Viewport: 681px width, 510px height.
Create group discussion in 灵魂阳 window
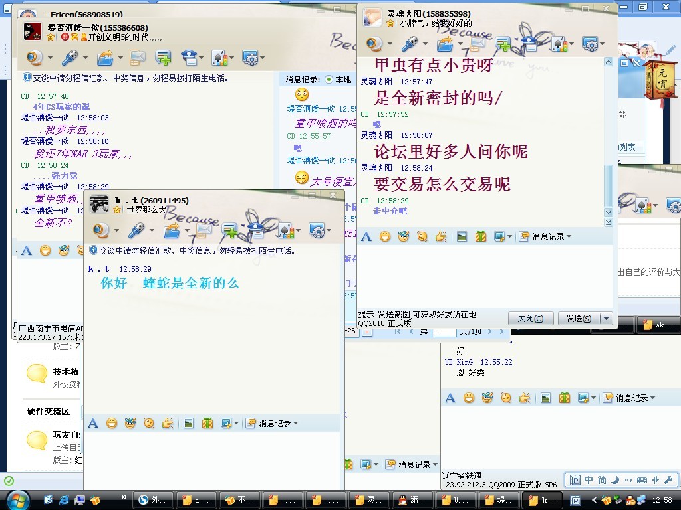click(503, 44)
